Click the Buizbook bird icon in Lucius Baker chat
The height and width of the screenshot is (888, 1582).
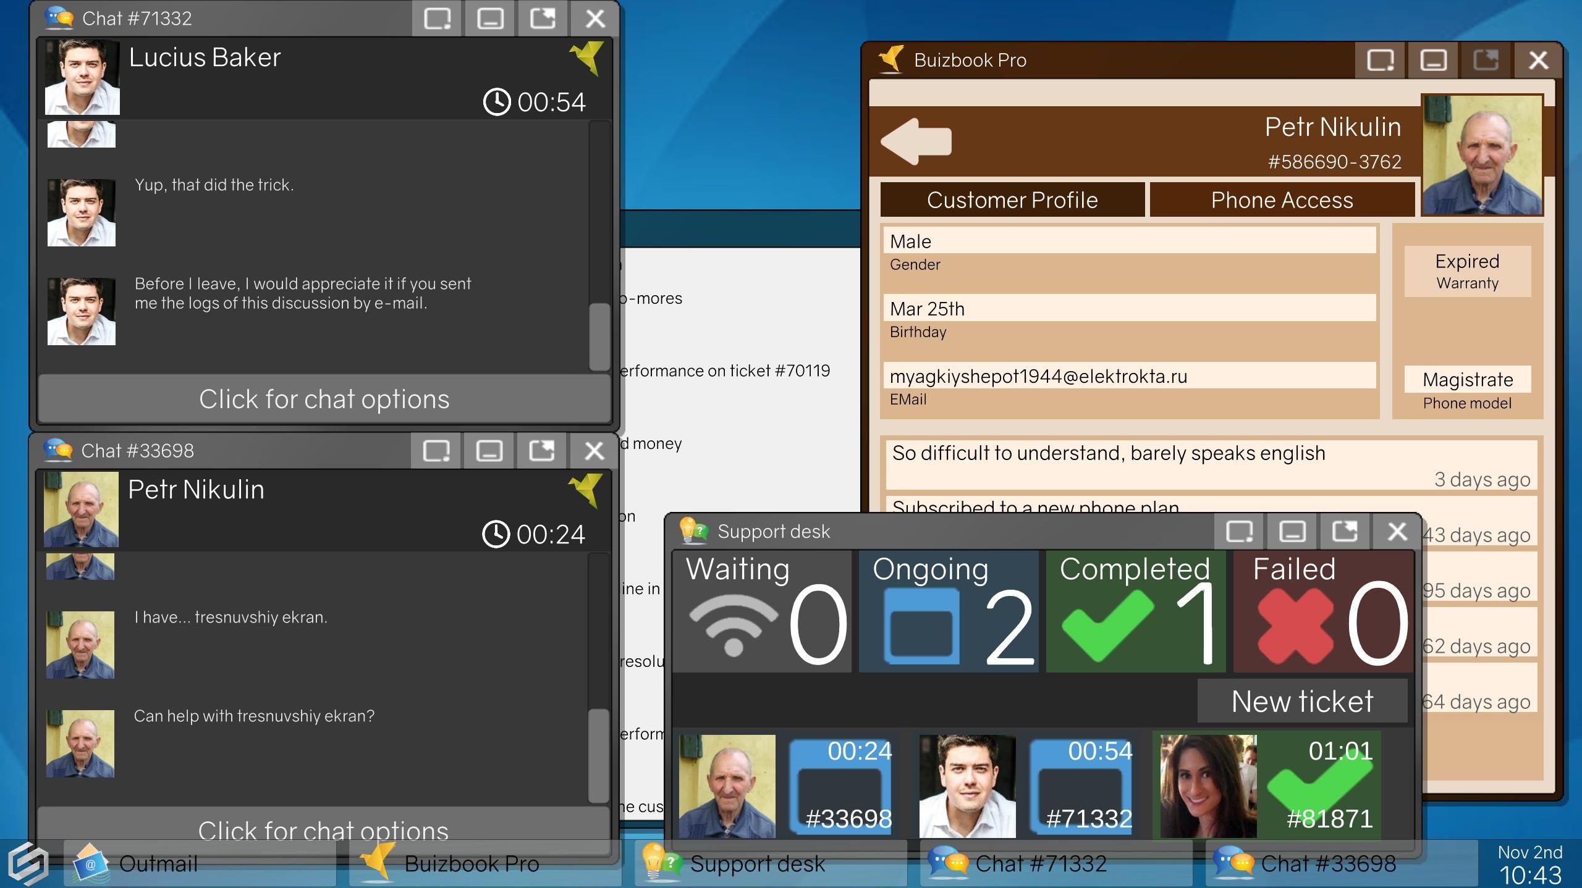tap(586, 58)
